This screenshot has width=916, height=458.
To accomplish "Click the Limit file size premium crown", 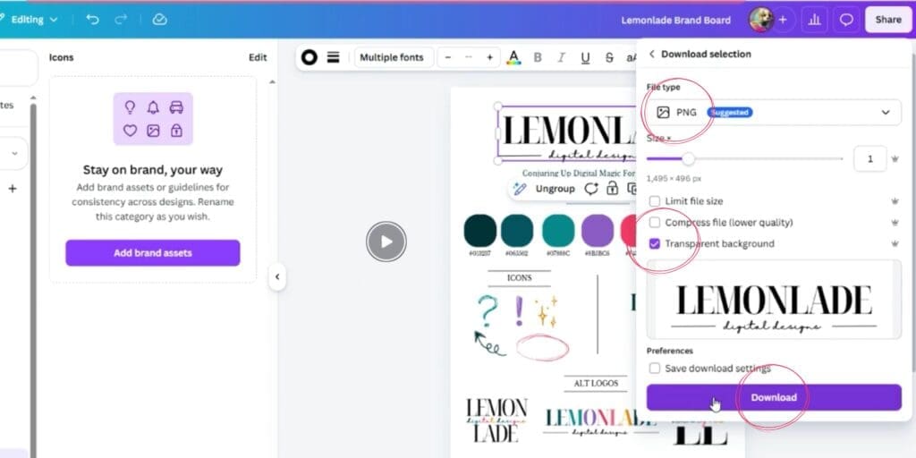I will pyautogui.click(x=895, y=201).
